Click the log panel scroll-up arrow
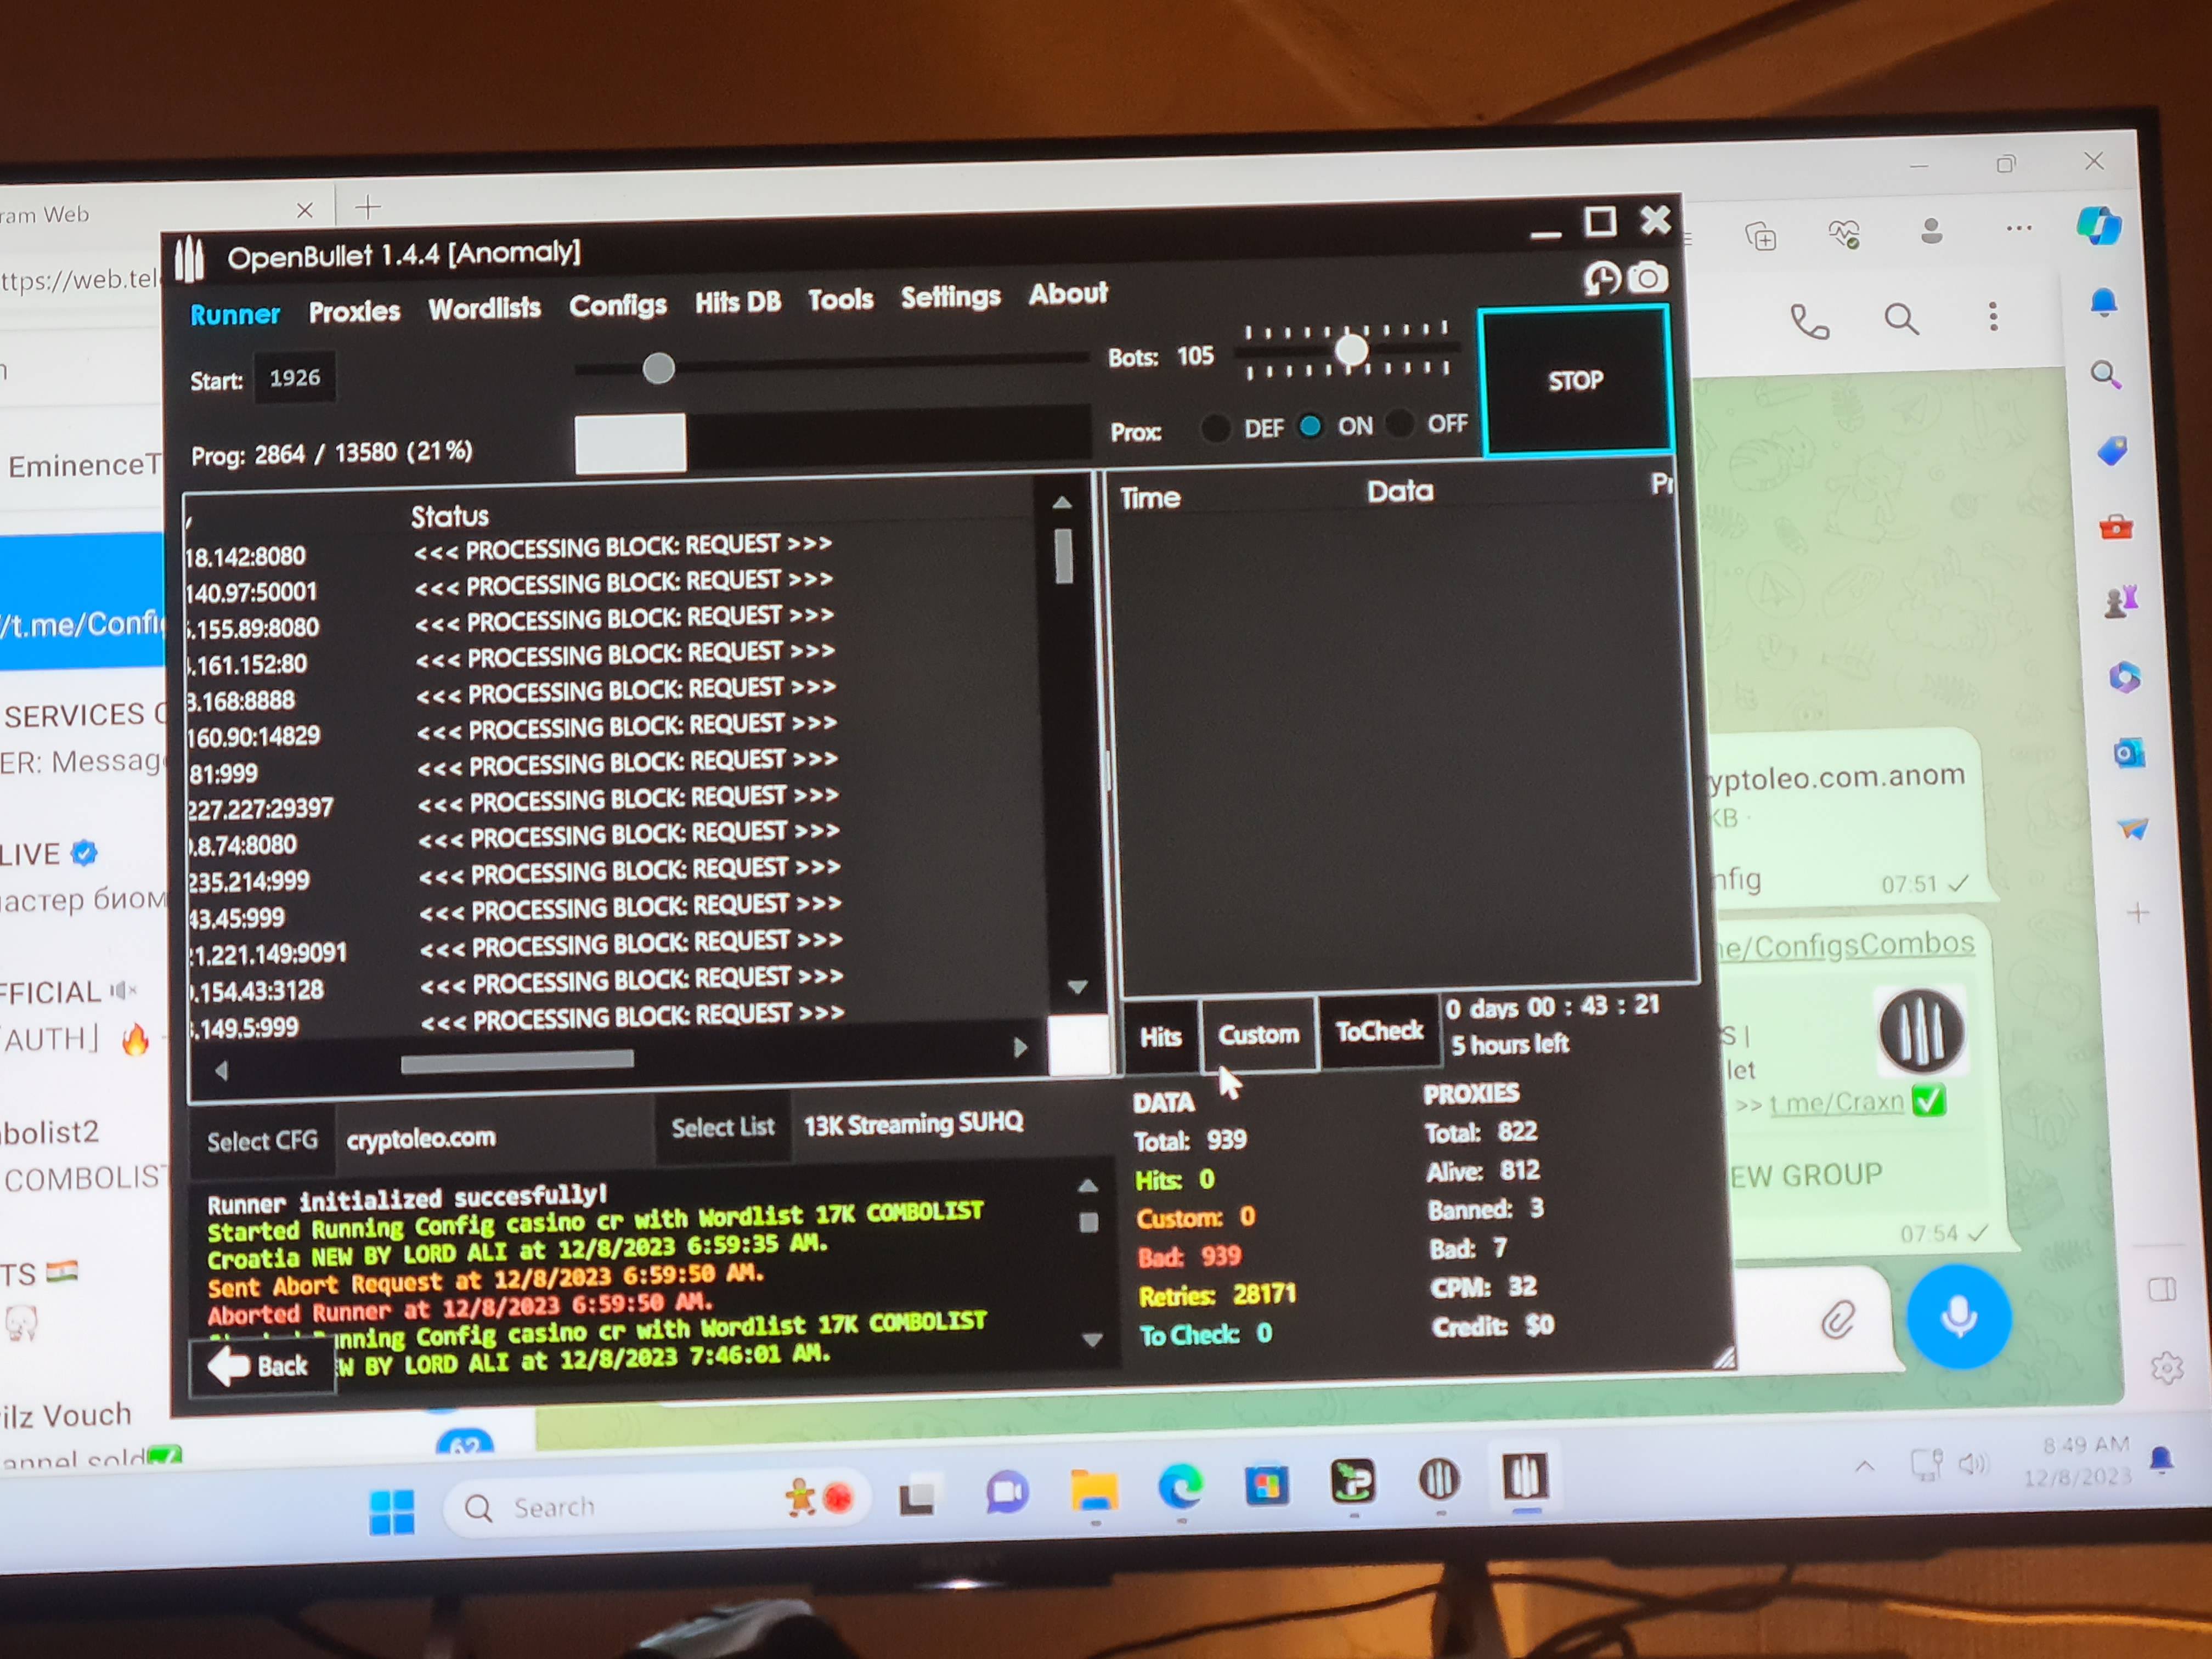The width and height of the screenshot is (2212, 1659). click(x=1088, y=1187)
